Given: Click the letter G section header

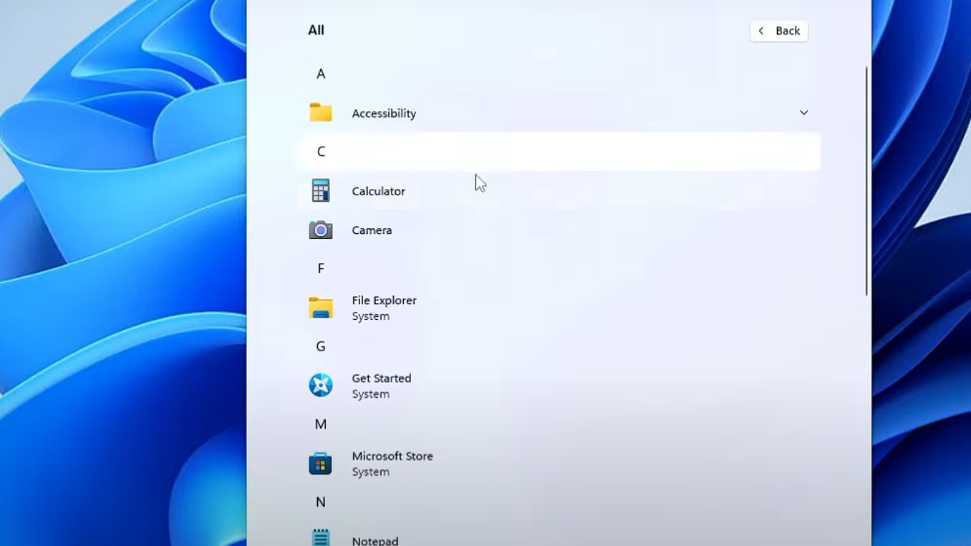Looking at the screenshot, I should click(x=321, y=346).
